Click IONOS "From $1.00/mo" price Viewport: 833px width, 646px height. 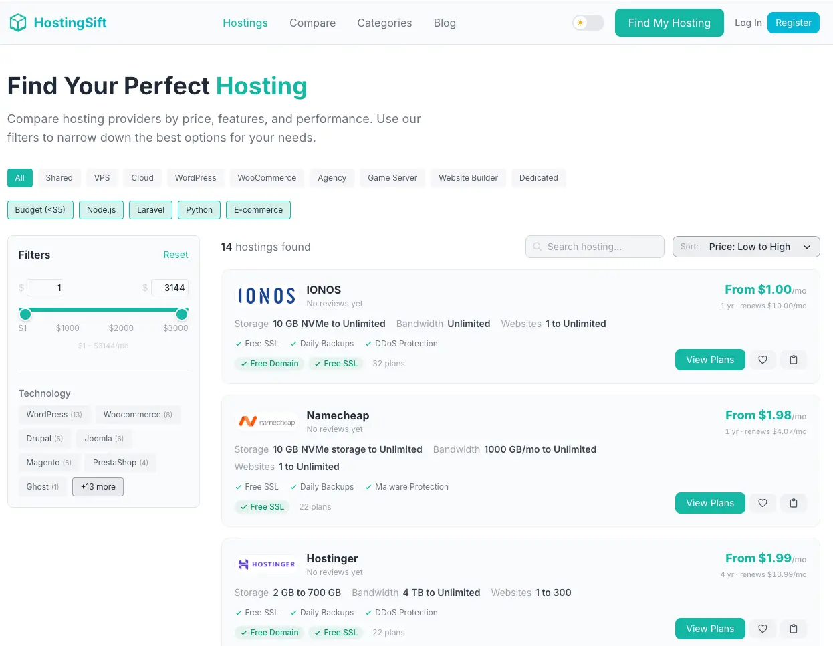point(765,290)
